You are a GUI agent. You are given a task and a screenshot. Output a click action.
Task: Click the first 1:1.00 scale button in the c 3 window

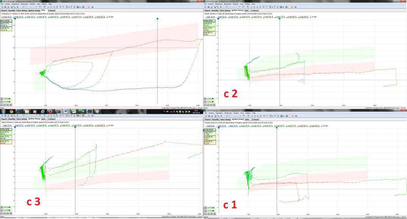[x=6, y=207]
